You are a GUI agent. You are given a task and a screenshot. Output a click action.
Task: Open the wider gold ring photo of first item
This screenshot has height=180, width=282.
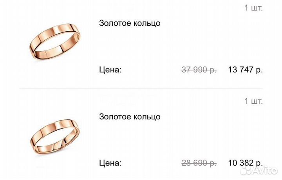pos(54,41)
